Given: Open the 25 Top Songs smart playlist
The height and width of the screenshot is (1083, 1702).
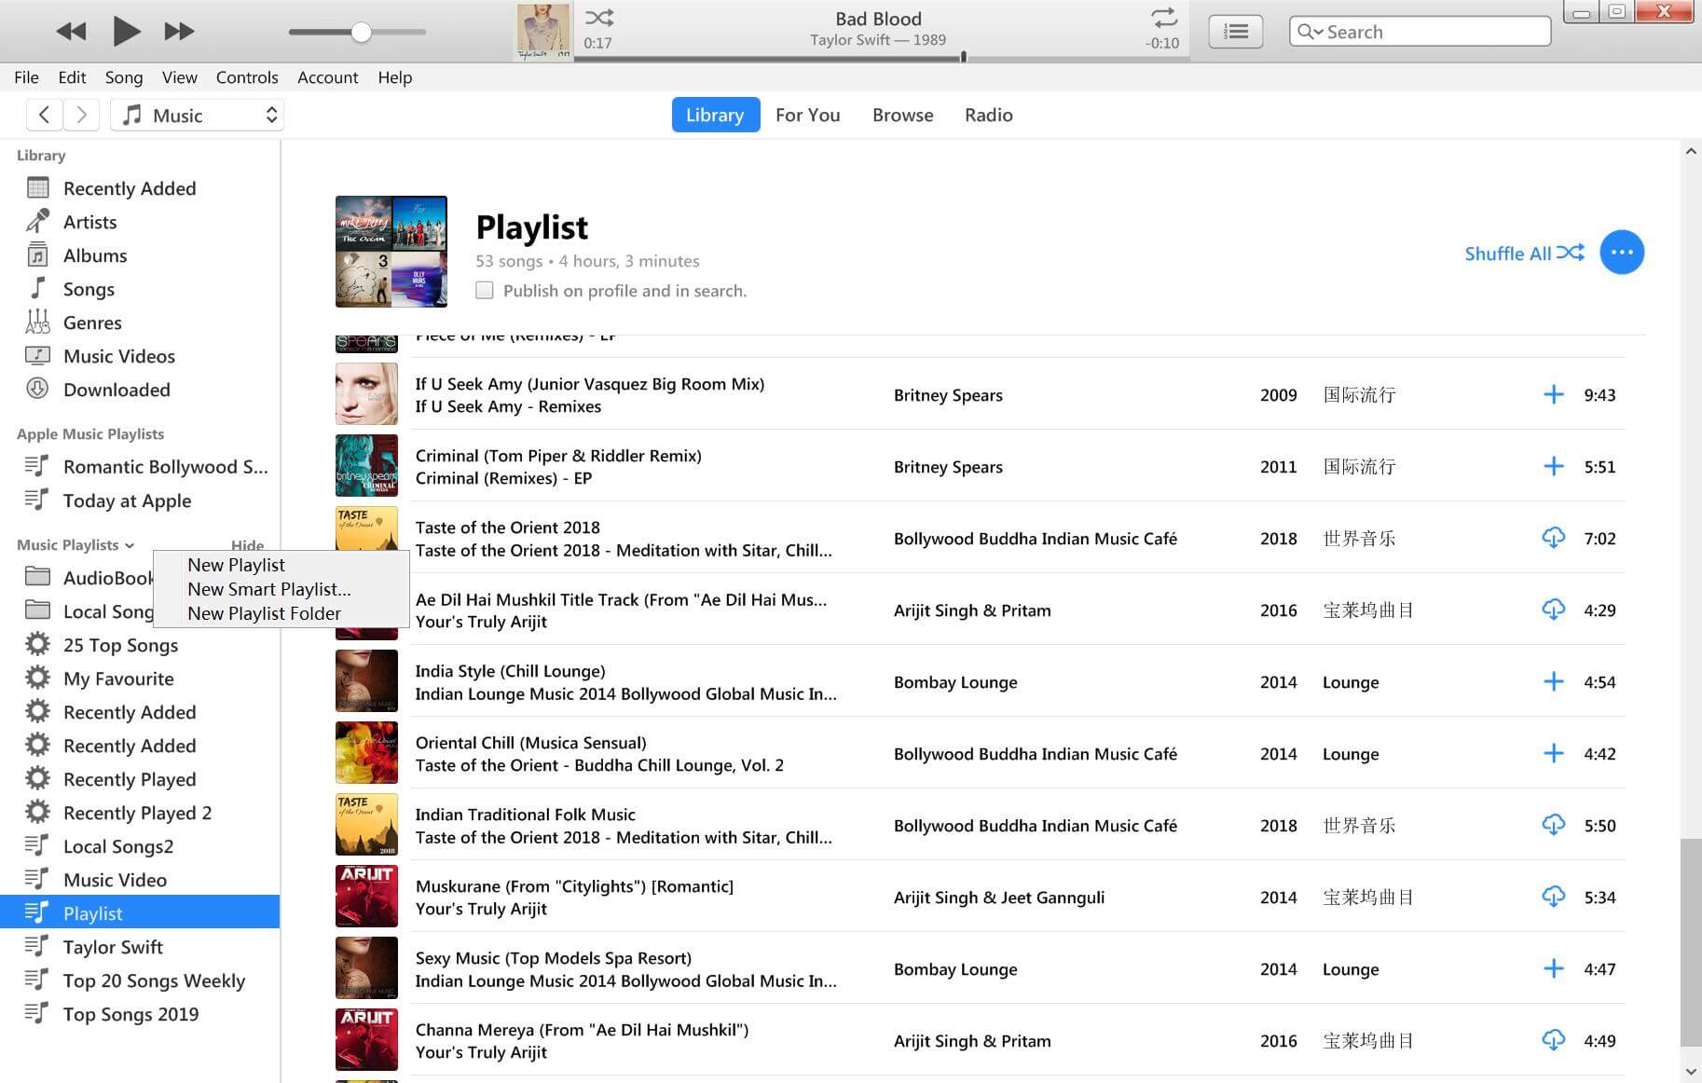Looking at the screenshot, I should tap(120, 645).
